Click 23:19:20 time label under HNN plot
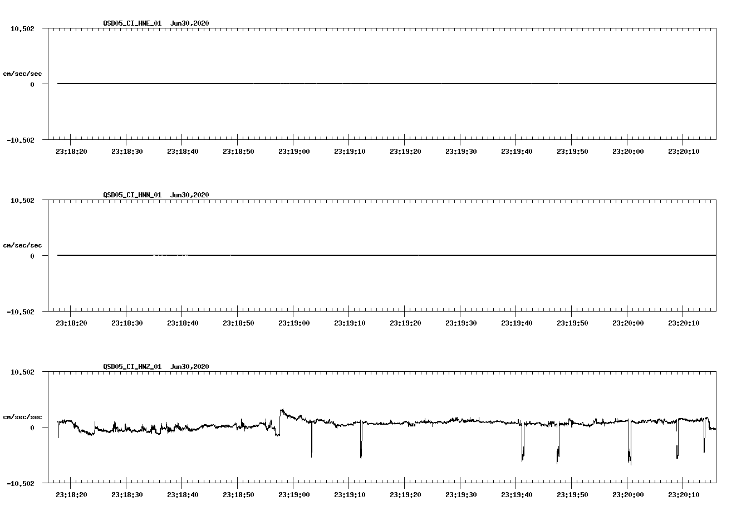The image size is (756, 515). 405,323
